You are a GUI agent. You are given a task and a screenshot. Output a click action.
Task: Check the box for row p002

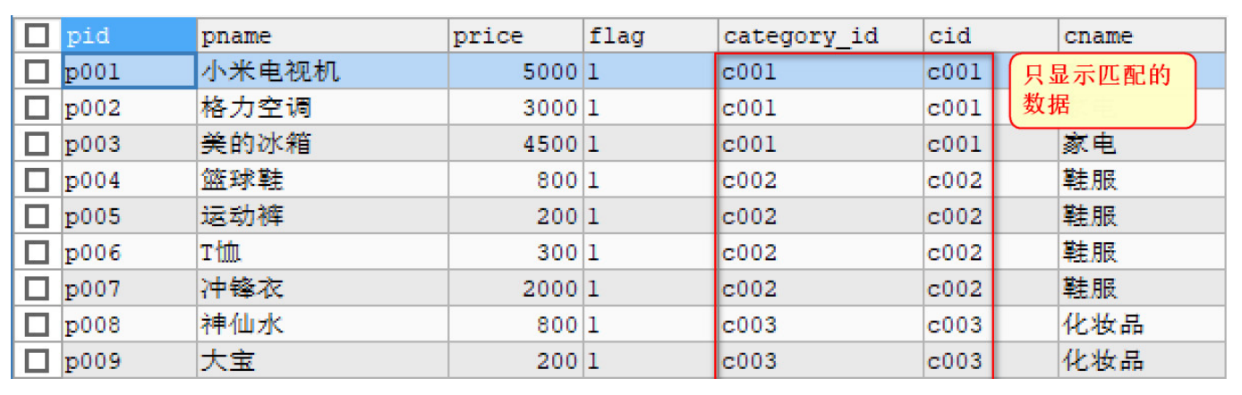(x=37, y=108)
